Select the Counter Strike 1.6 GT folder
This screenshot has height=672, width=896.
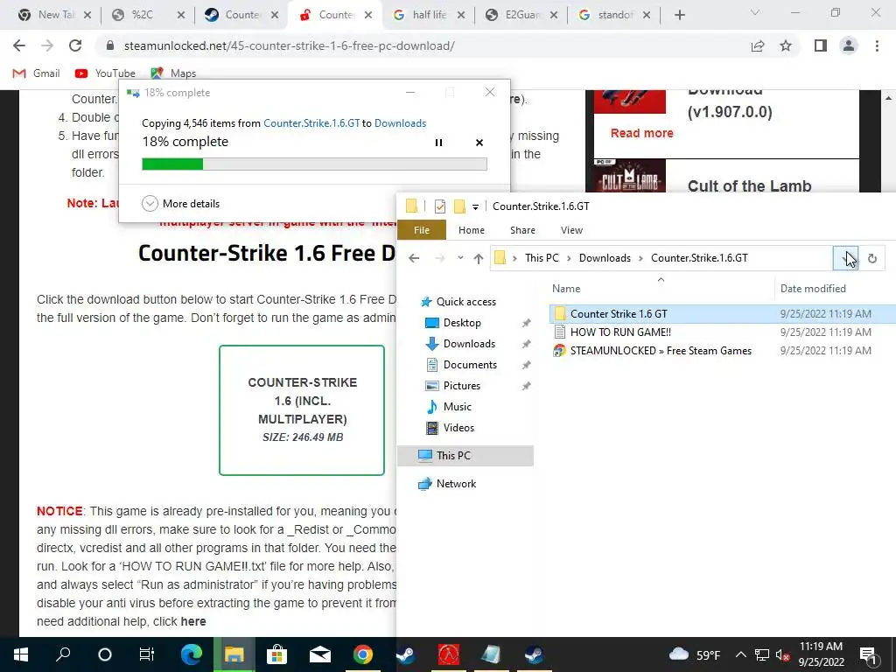[619, 314]
